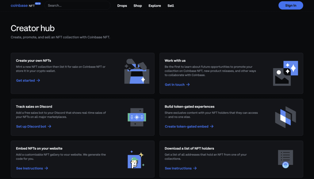Select the Embed NFTs on your website heading
The width and height of the screenshot is (314, 179).
[39, 148]
